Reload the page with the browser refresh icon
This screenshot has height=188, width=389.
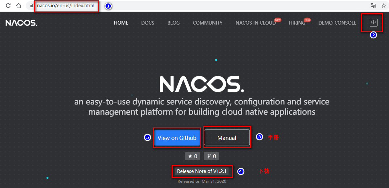pos(8,6)
